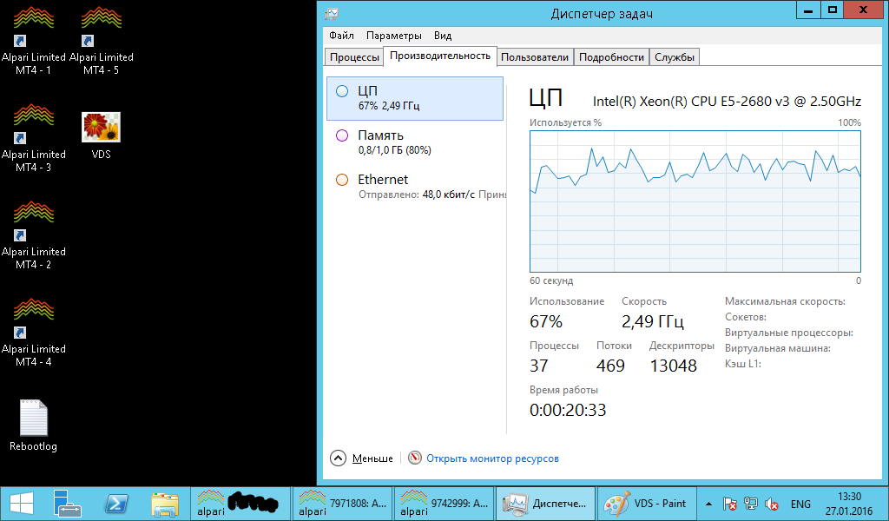Click the Task Manager title bar icon
Screen dimensions: 889x521
[333, 14]
